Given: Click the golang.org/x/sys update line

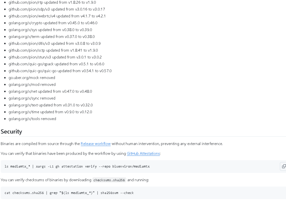Looking at the screenshot, I should 50,30.
